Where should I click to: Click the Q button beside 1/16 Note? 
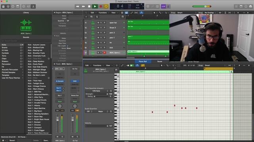pos(111,91)
